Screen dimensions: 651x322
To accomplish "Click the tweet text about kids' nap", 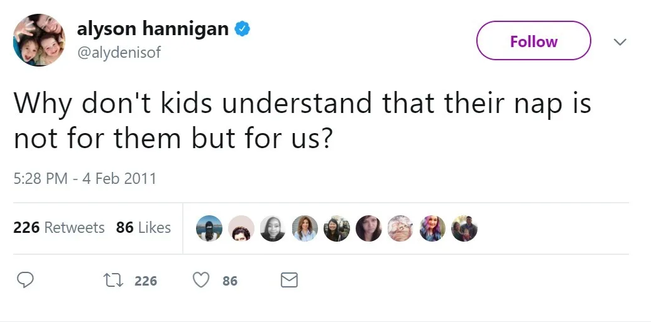I will pos(303,121).
